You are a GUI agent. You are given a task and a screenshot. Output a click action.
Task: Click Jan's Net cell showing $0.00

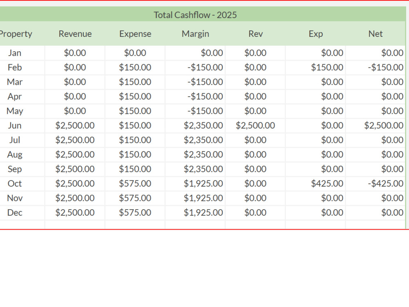pyautogui.click(x=375, y=53)
